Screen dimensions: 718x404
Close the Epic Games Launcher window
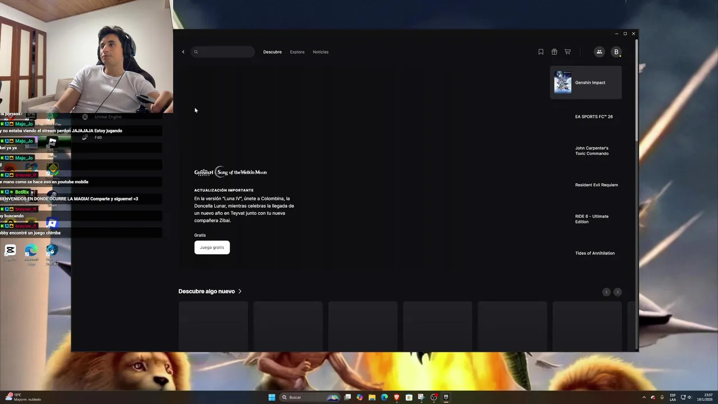(x=633, y=34)
